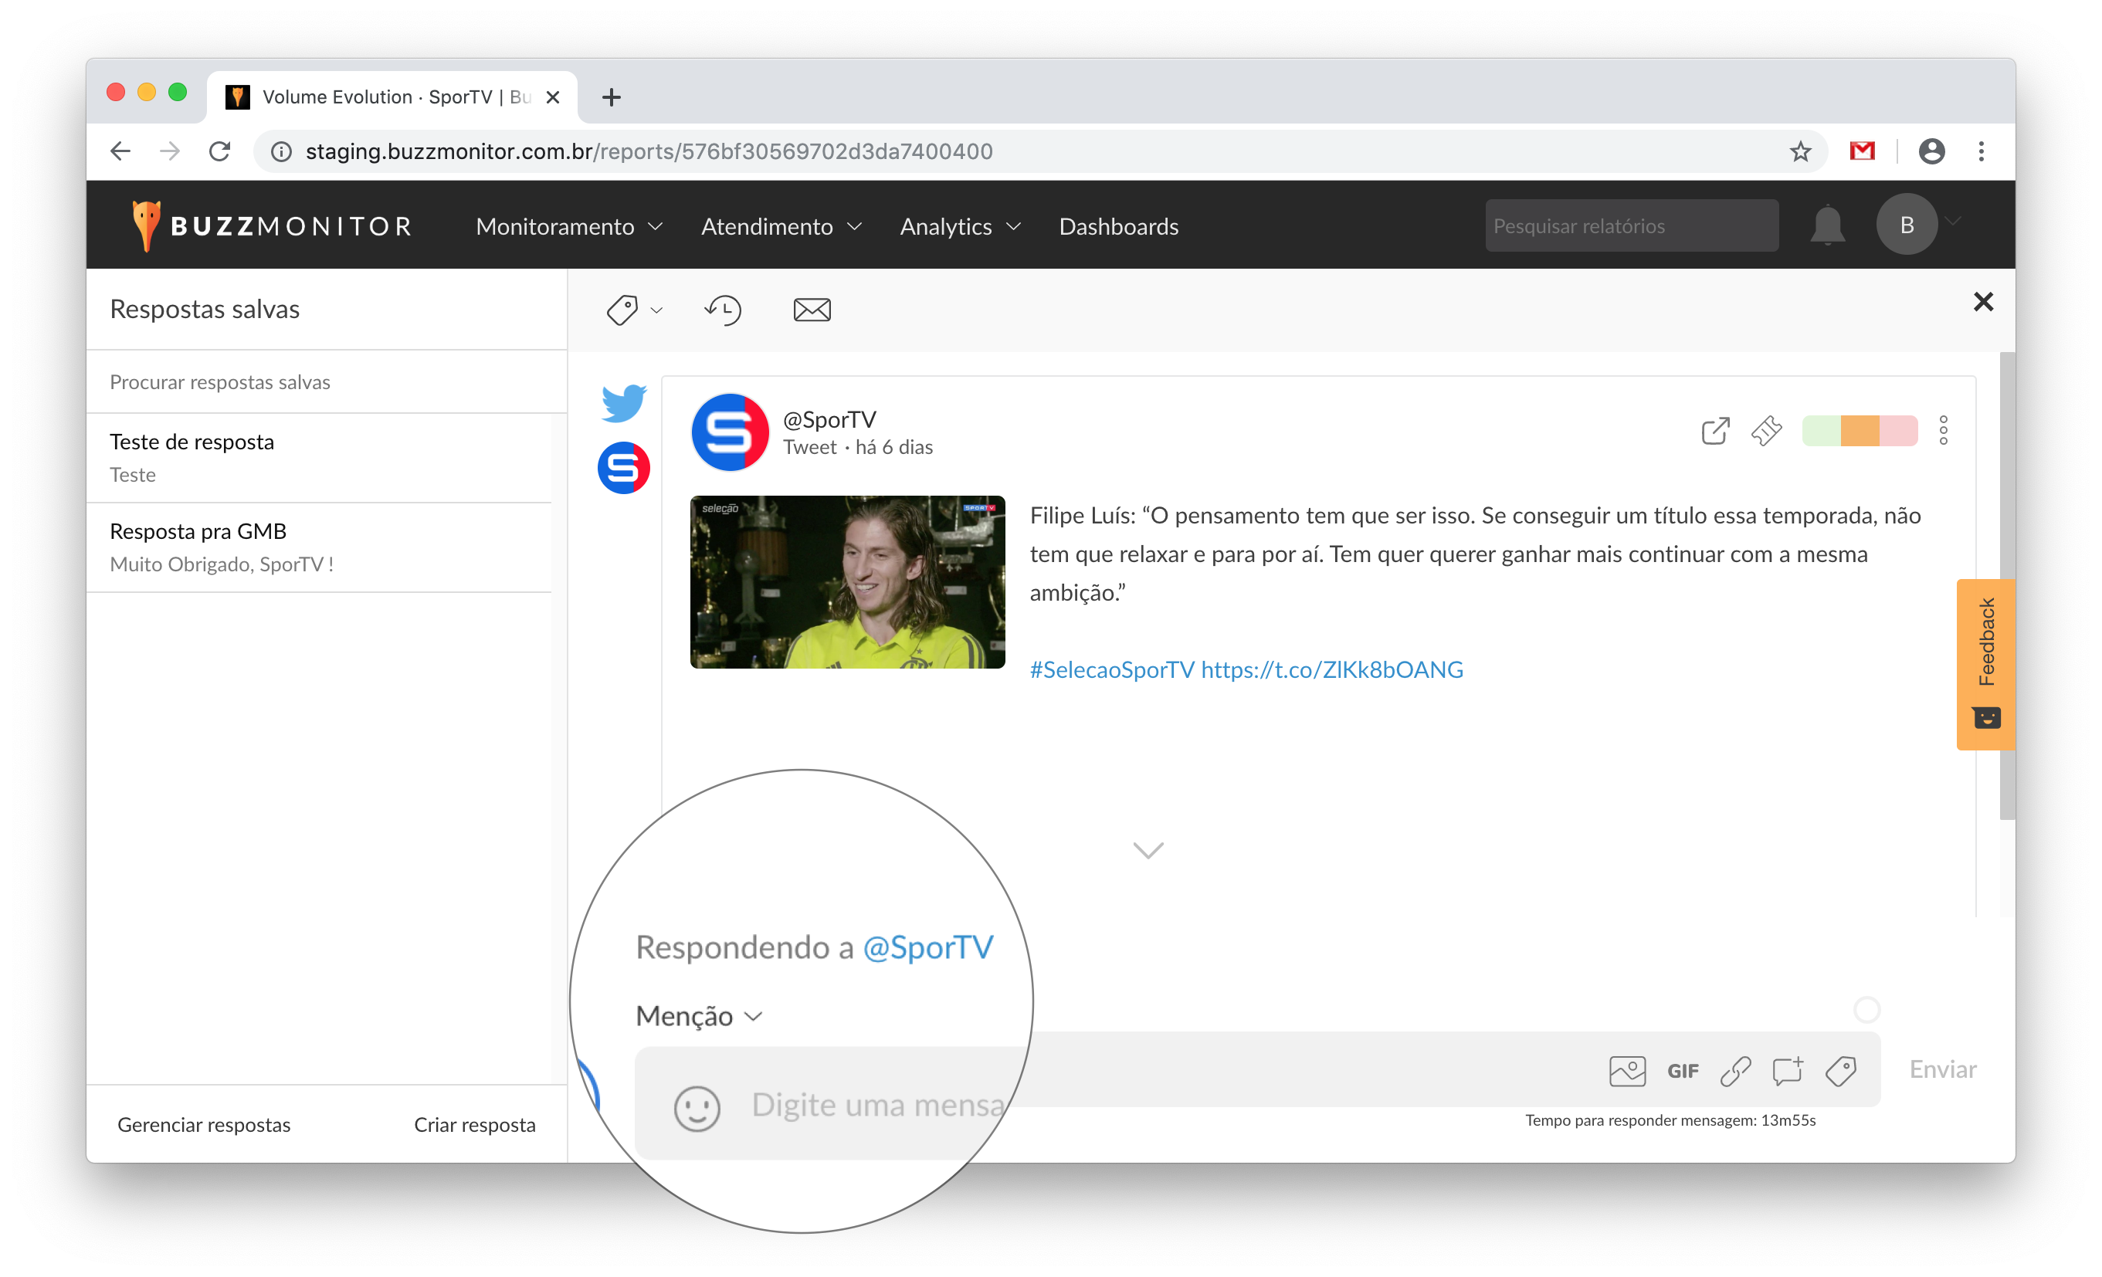Click Gerenciar respostas link

pos(204,1124)
